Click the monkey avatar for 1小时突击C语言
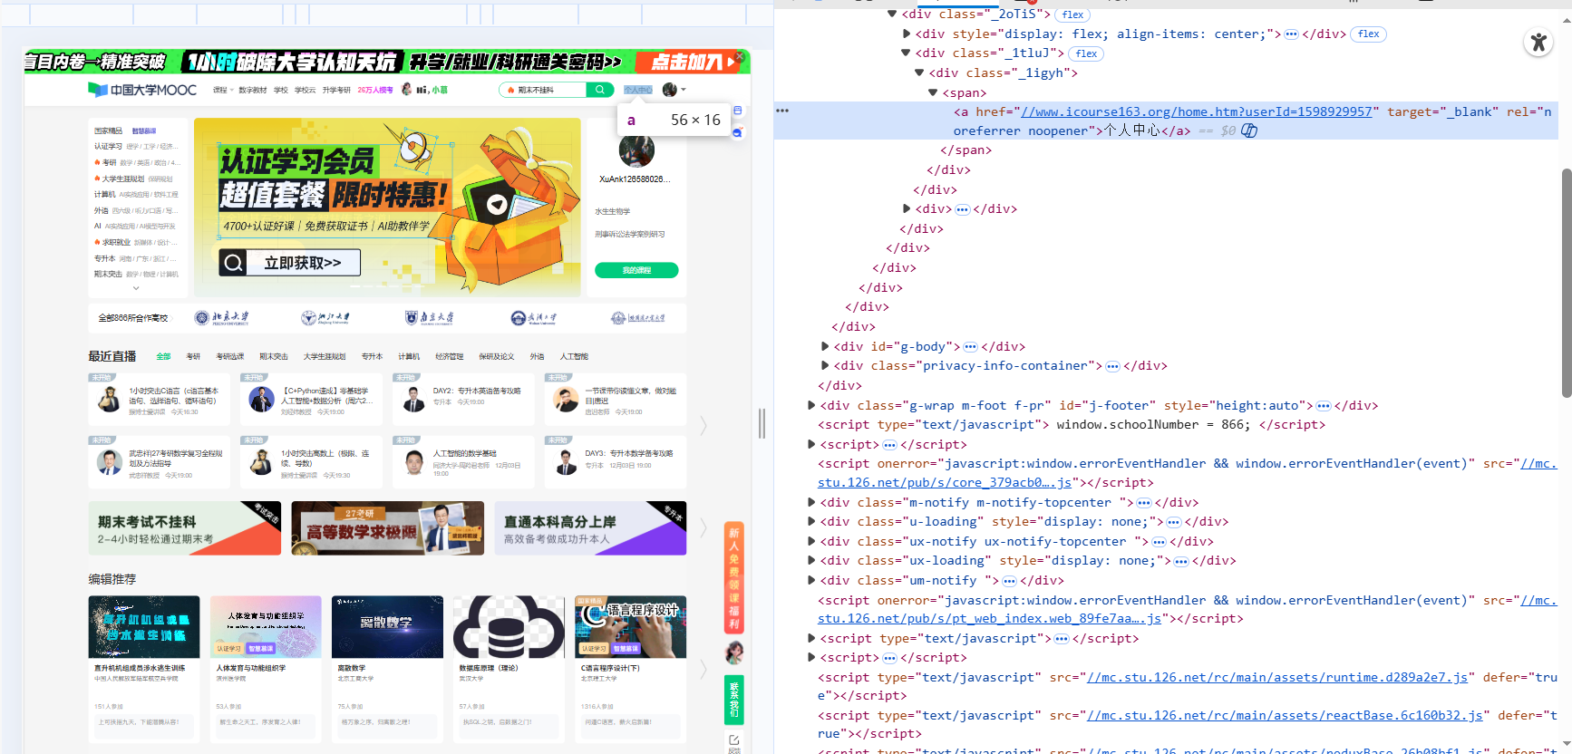This screenshot has height=754, width=1572. point(110,400)
